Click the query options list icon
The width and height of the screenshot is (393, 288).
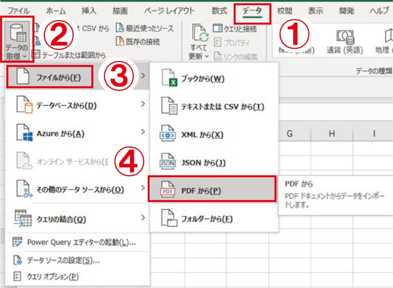[17, 276]
